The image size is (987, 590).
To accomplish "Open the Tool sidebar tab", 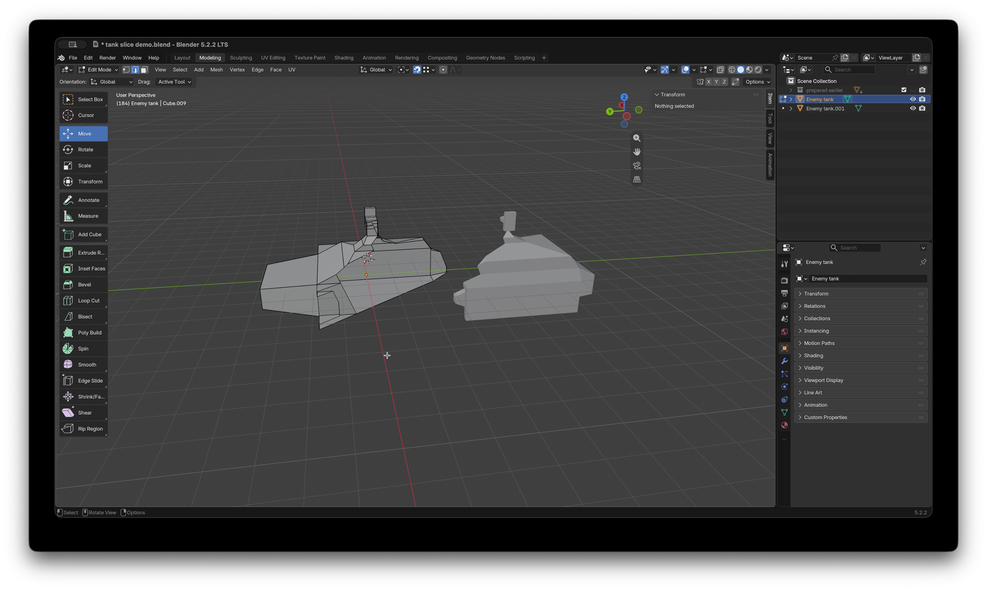I will pyautogui.click(x=770, y=118).
